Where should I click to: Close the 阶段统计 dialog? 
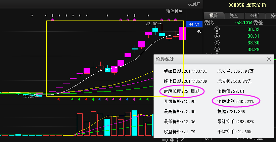pos(269,59)
